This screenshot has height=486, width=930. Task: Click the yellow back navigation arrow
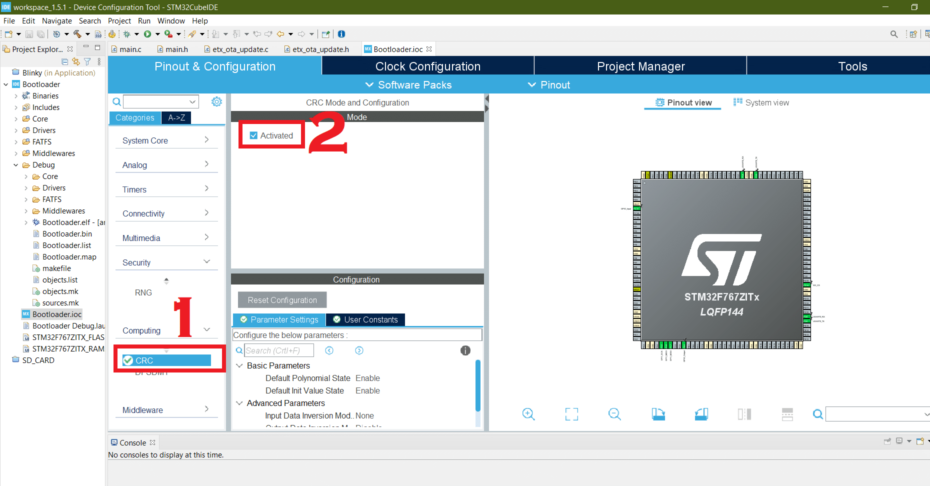pyautogui.click(x=280, y=34)
